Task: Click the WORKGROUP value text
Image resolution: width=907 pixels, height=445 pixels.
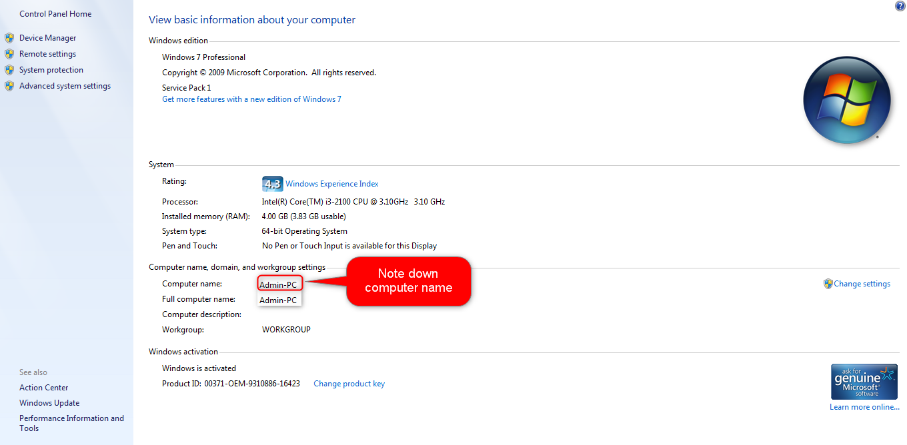Action: 286,330
